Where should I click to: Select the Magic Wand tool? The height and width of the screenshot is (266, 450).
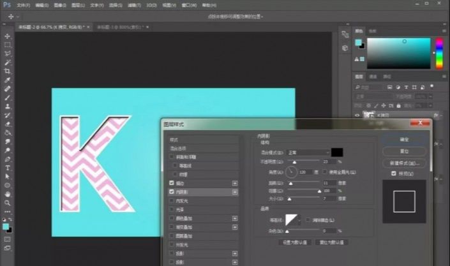(8, 63)
